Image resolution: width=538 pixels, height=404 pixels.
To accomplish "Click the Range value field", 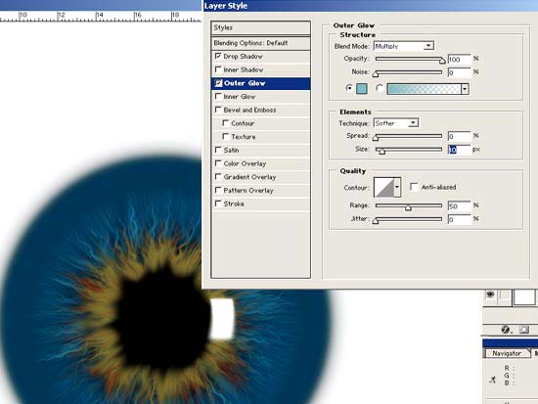I will pyautogui.click(x=460, y=206).
